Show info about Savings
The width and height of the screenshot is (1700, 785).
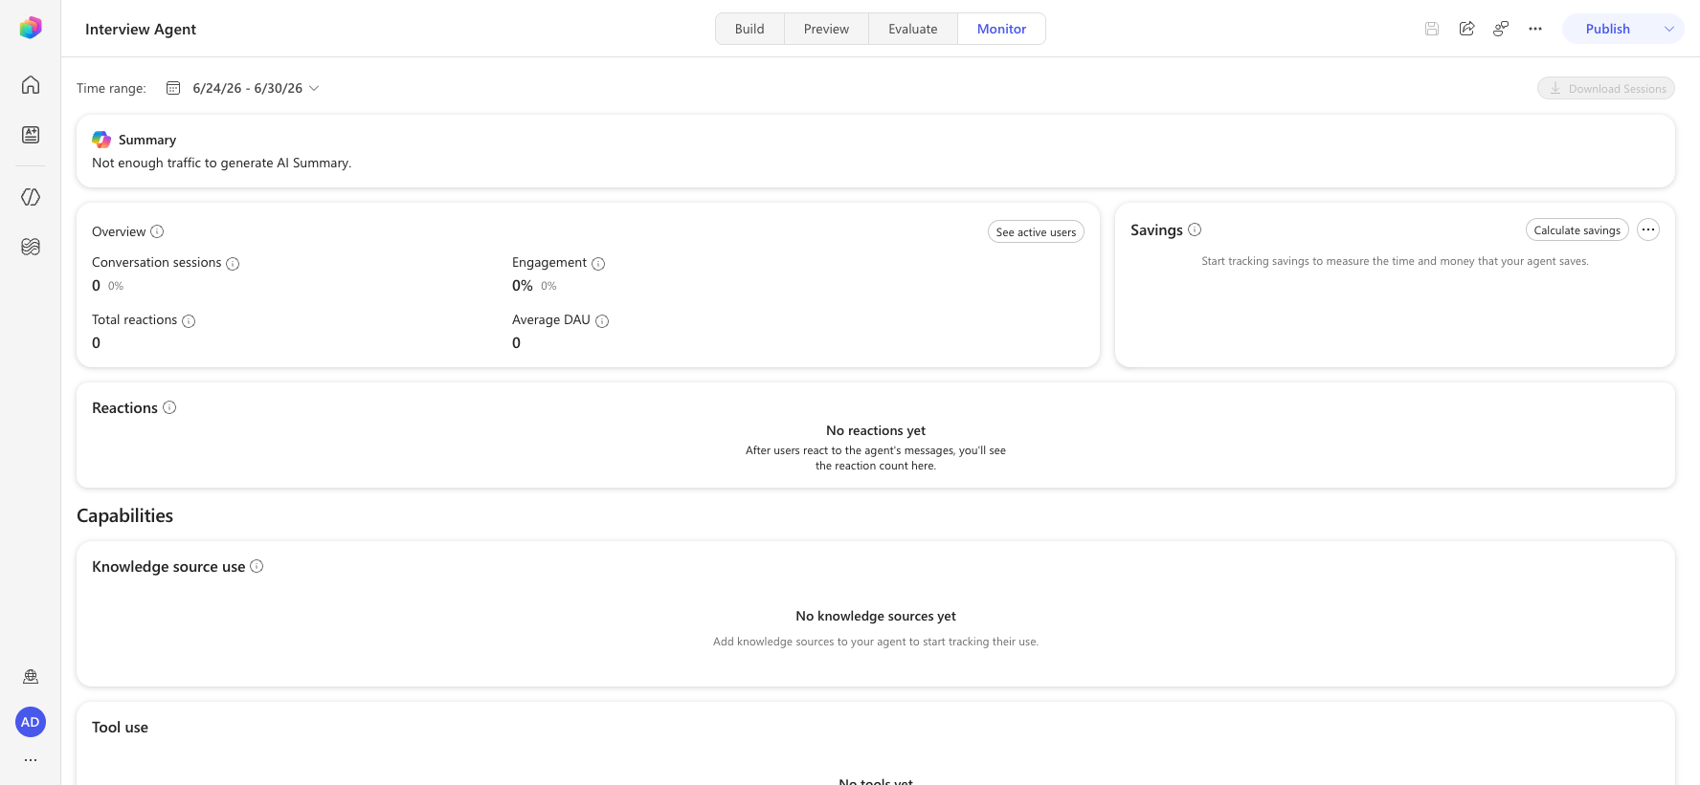(1195, 229)
